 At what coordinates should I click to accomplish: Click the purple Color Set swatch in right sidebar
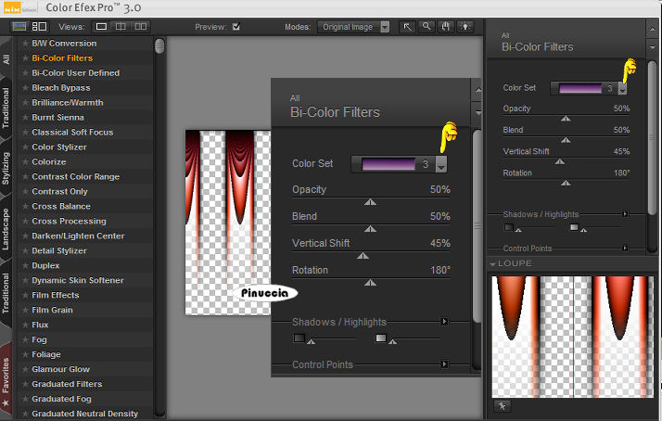click(580, 88)
